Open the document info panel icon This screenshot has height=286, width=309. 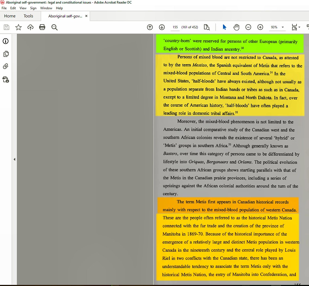coord(5,41)
